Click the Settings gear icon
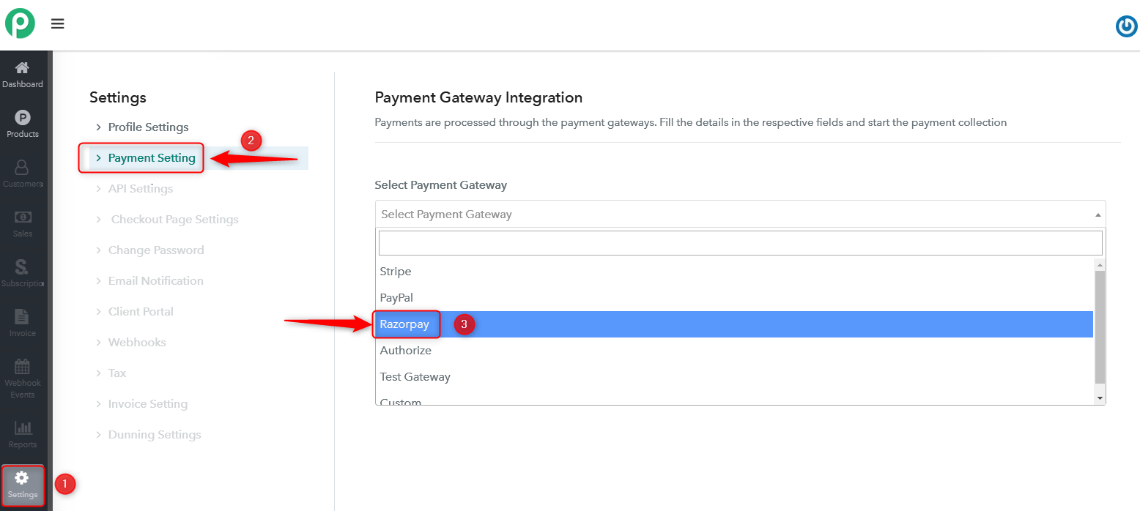 coord(23,478)
